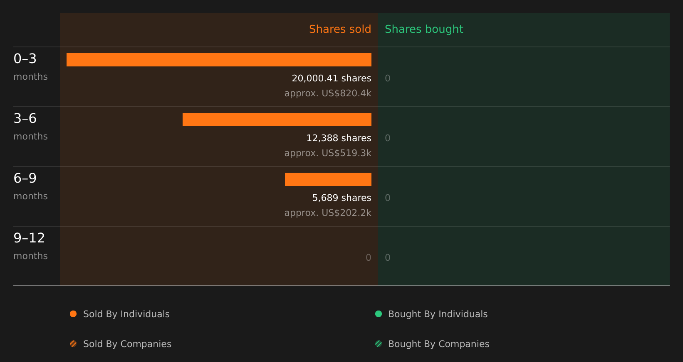The height and width of the screenshot is (362, 683).
Task: Select the approx. US$820.4k text
Action: (328, 93)
